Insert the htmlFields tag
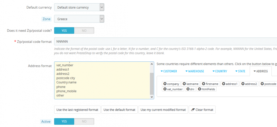The height and width of the screenshot is (127, 277). 207,89
